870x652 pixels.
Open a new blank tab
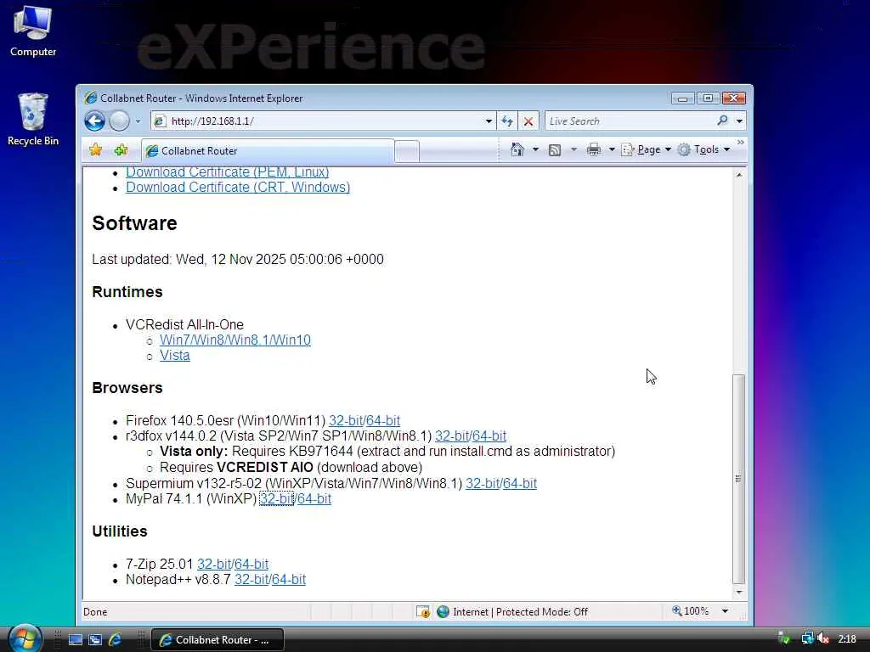coord(407,151)
